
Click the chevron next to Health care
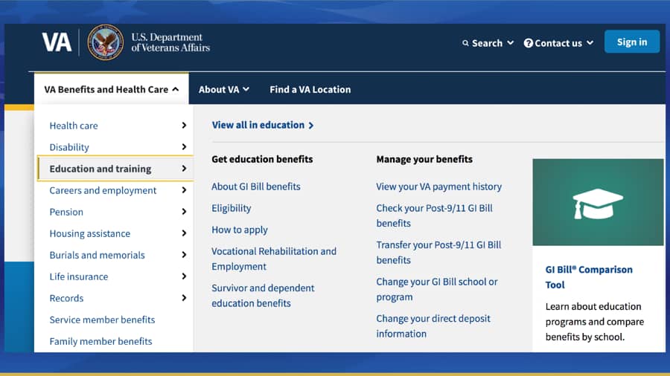[184, 126]
